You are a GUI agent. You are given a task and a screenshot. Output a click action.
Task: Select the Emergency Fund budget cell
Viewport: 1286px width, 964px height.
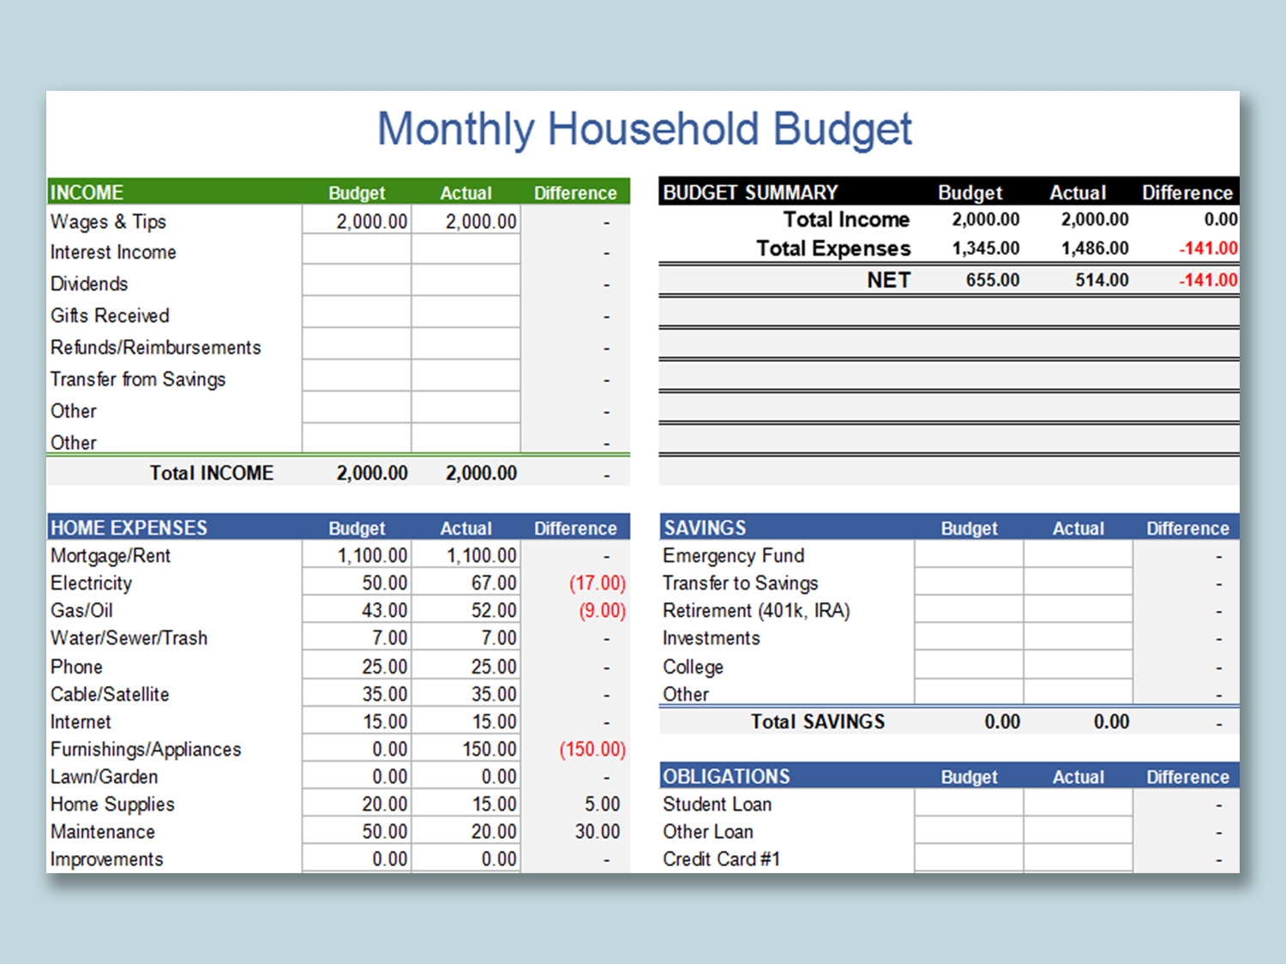[x=968, y=555]
